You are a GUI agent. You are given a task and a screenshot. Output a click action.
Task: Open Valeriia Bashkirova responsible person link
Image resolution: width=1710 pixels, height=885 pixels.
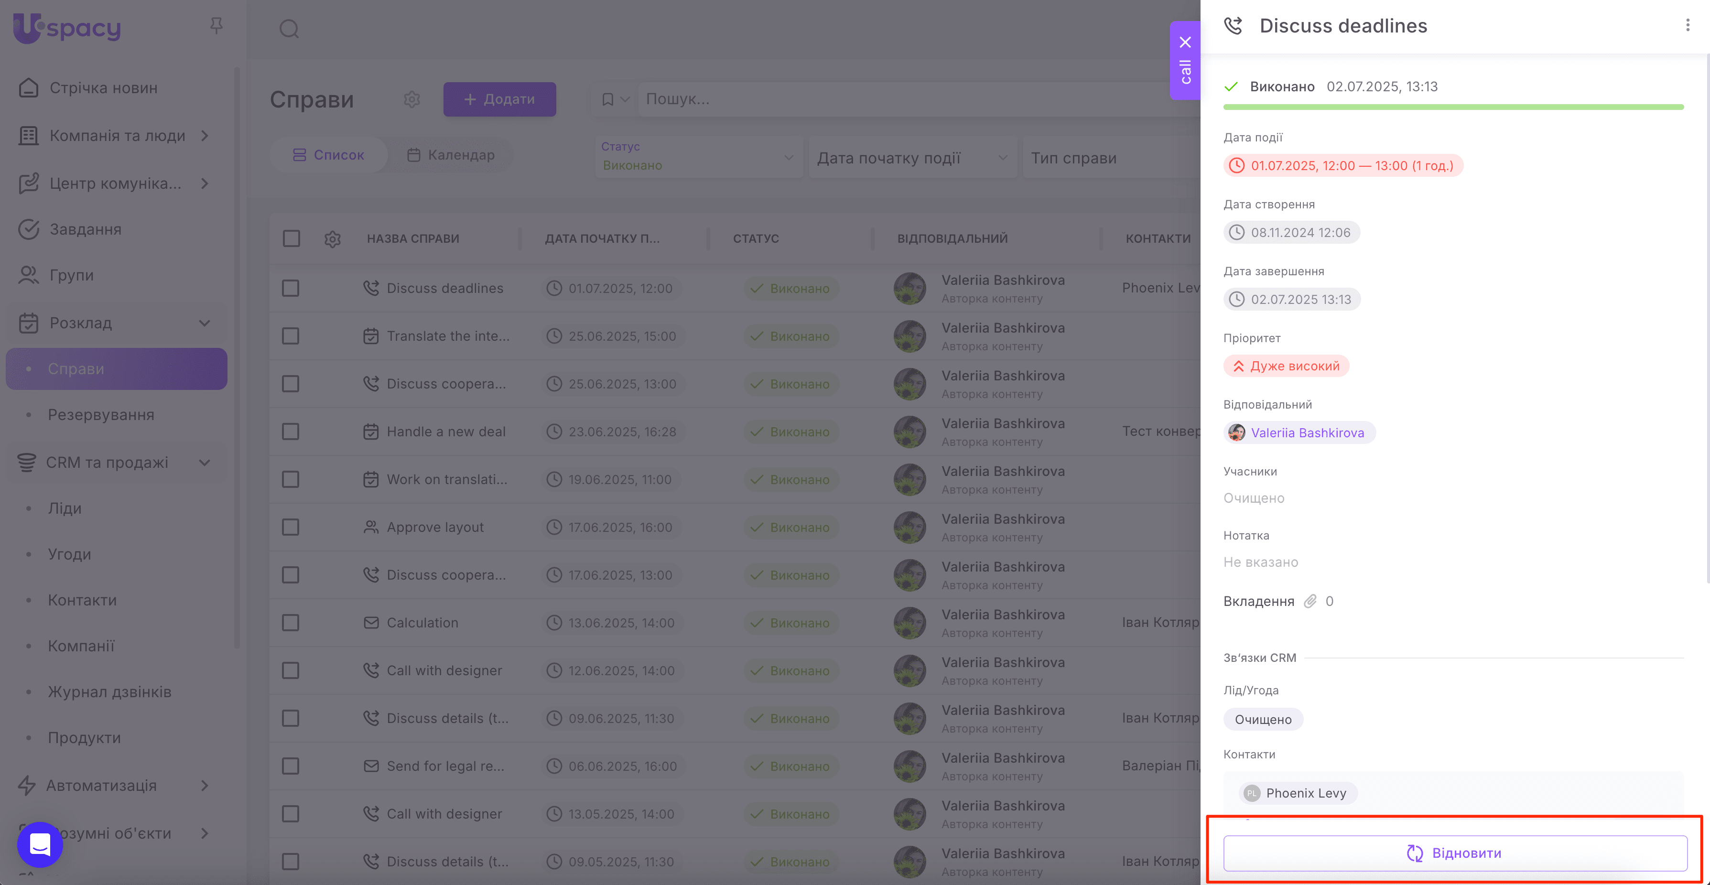tap(1307, 433)
